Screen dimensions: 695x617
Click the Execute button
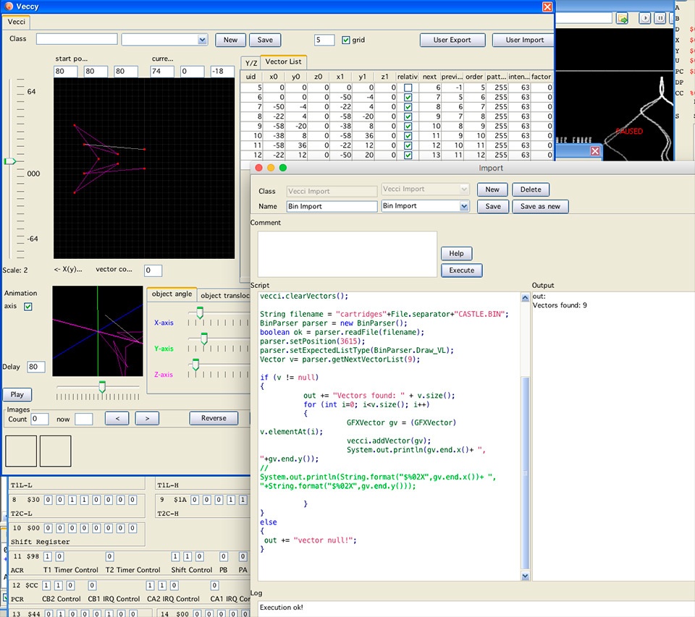coord(461,270)
